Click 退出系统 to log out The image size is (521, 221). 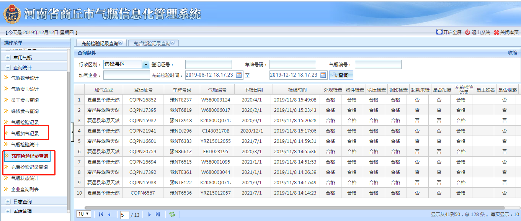click(478, 33)
